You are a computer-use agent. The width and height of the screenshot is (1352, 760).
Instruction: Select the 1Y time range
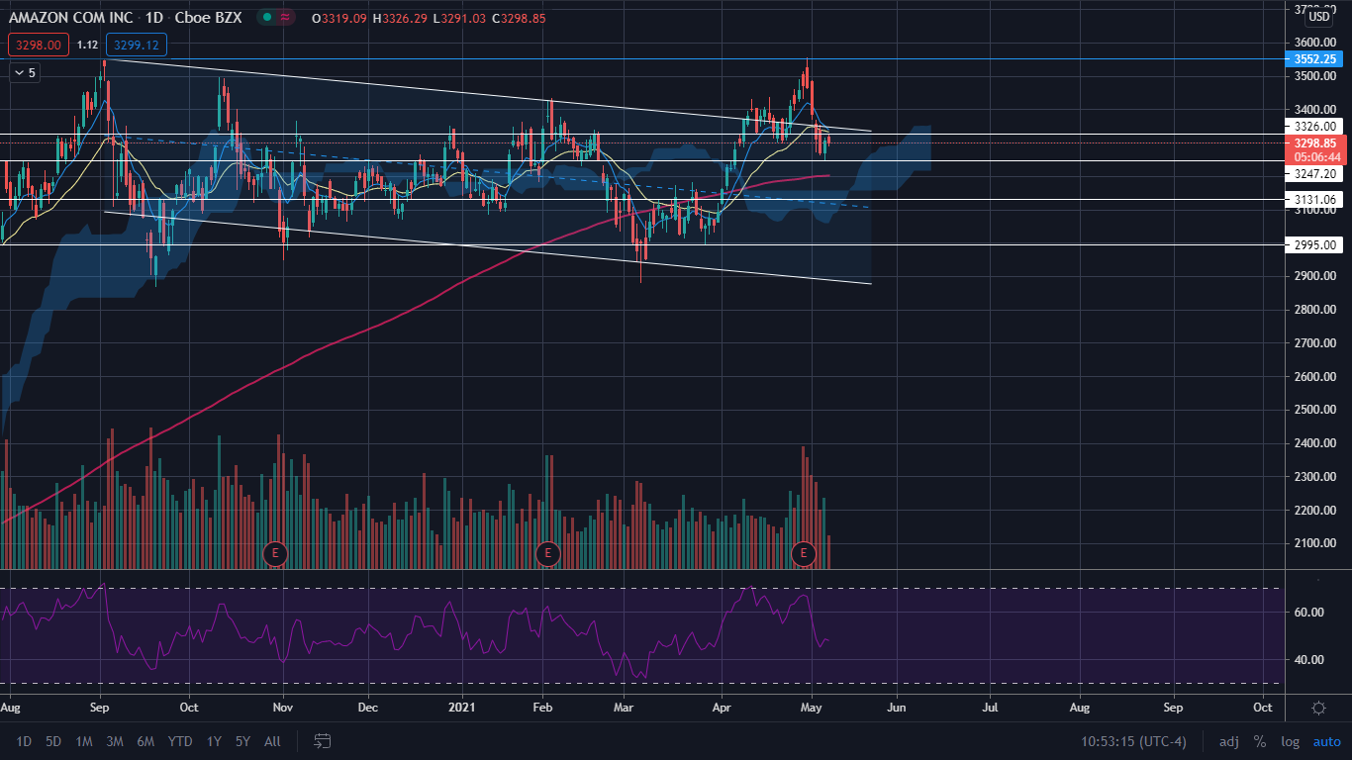214,741
